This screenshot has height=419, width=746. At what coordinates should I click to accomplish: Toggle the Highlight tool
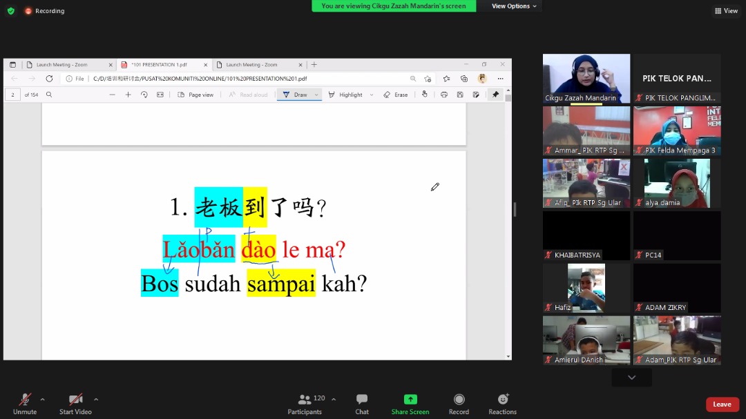point(345,95)
